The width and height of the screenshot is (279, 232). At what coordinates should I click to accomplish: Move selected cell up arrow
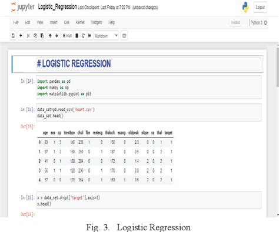(50, 36)
